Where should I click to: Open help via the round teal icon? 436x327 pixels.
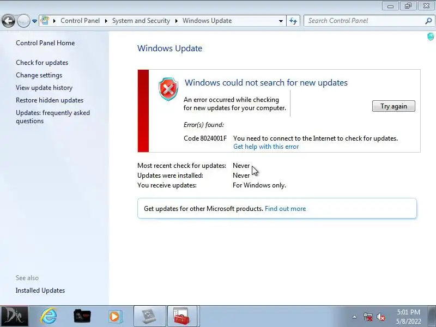(x=431, y=37)
